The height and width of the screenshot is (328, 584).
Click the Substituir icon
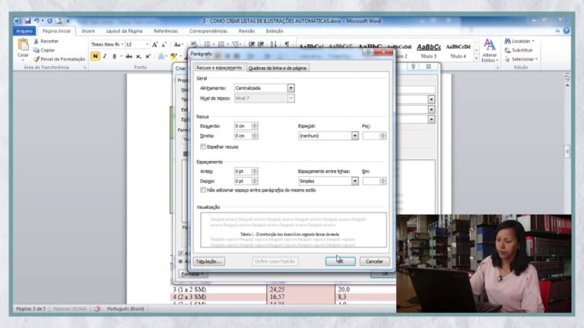point(508,50)
